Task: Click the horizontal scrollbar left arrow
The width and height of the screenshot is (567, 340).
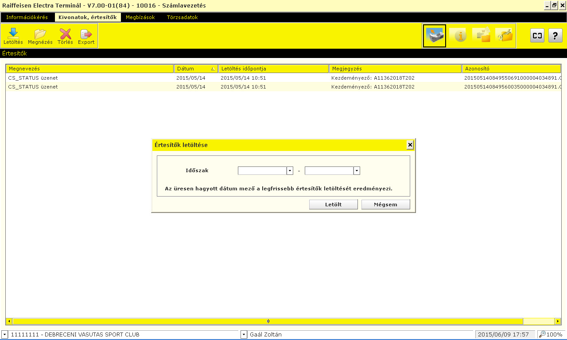Action: click(x=9, y=321)
